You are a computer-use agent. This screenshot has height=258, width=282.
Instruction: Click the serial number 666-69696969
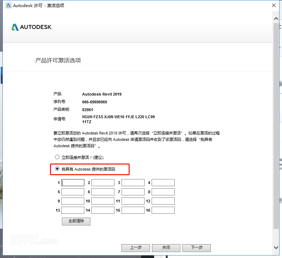tap(95, 102)
